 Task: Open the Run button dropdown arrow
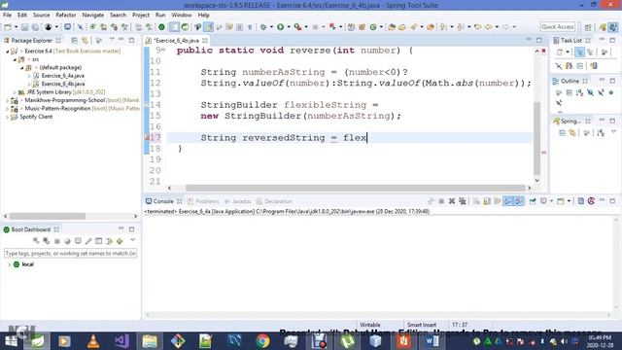tap(289, 27)
